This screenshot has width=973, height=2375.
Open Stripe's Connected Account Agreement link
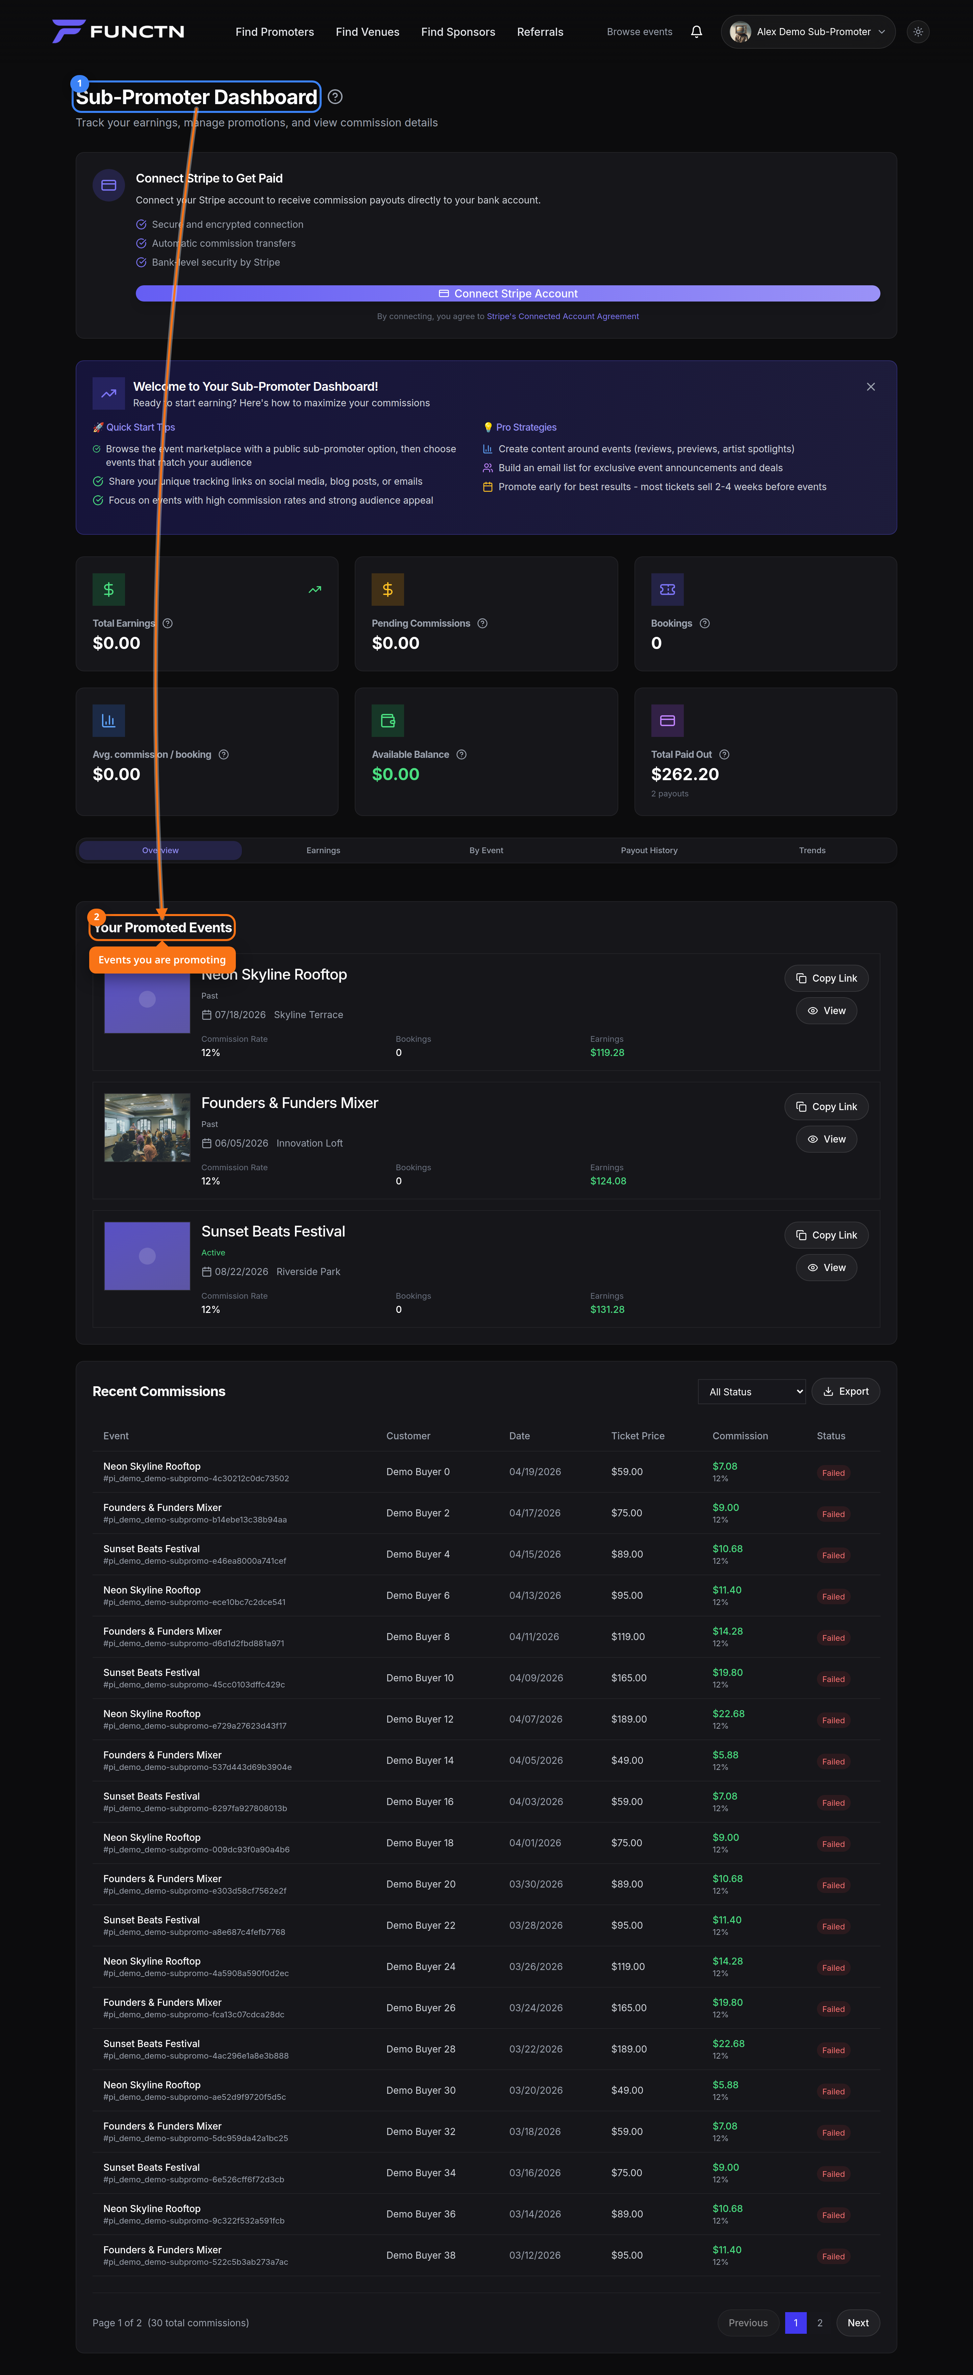pos(563,316)
